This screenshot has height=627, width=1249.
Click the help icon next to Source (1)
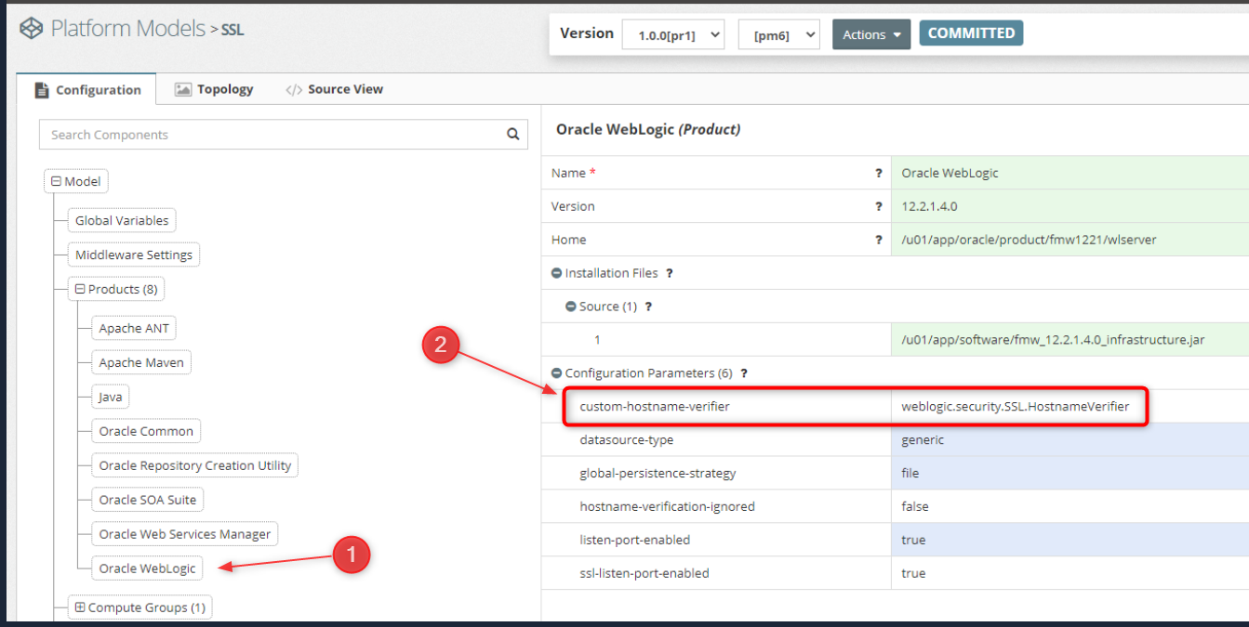[x=648, y=307]
